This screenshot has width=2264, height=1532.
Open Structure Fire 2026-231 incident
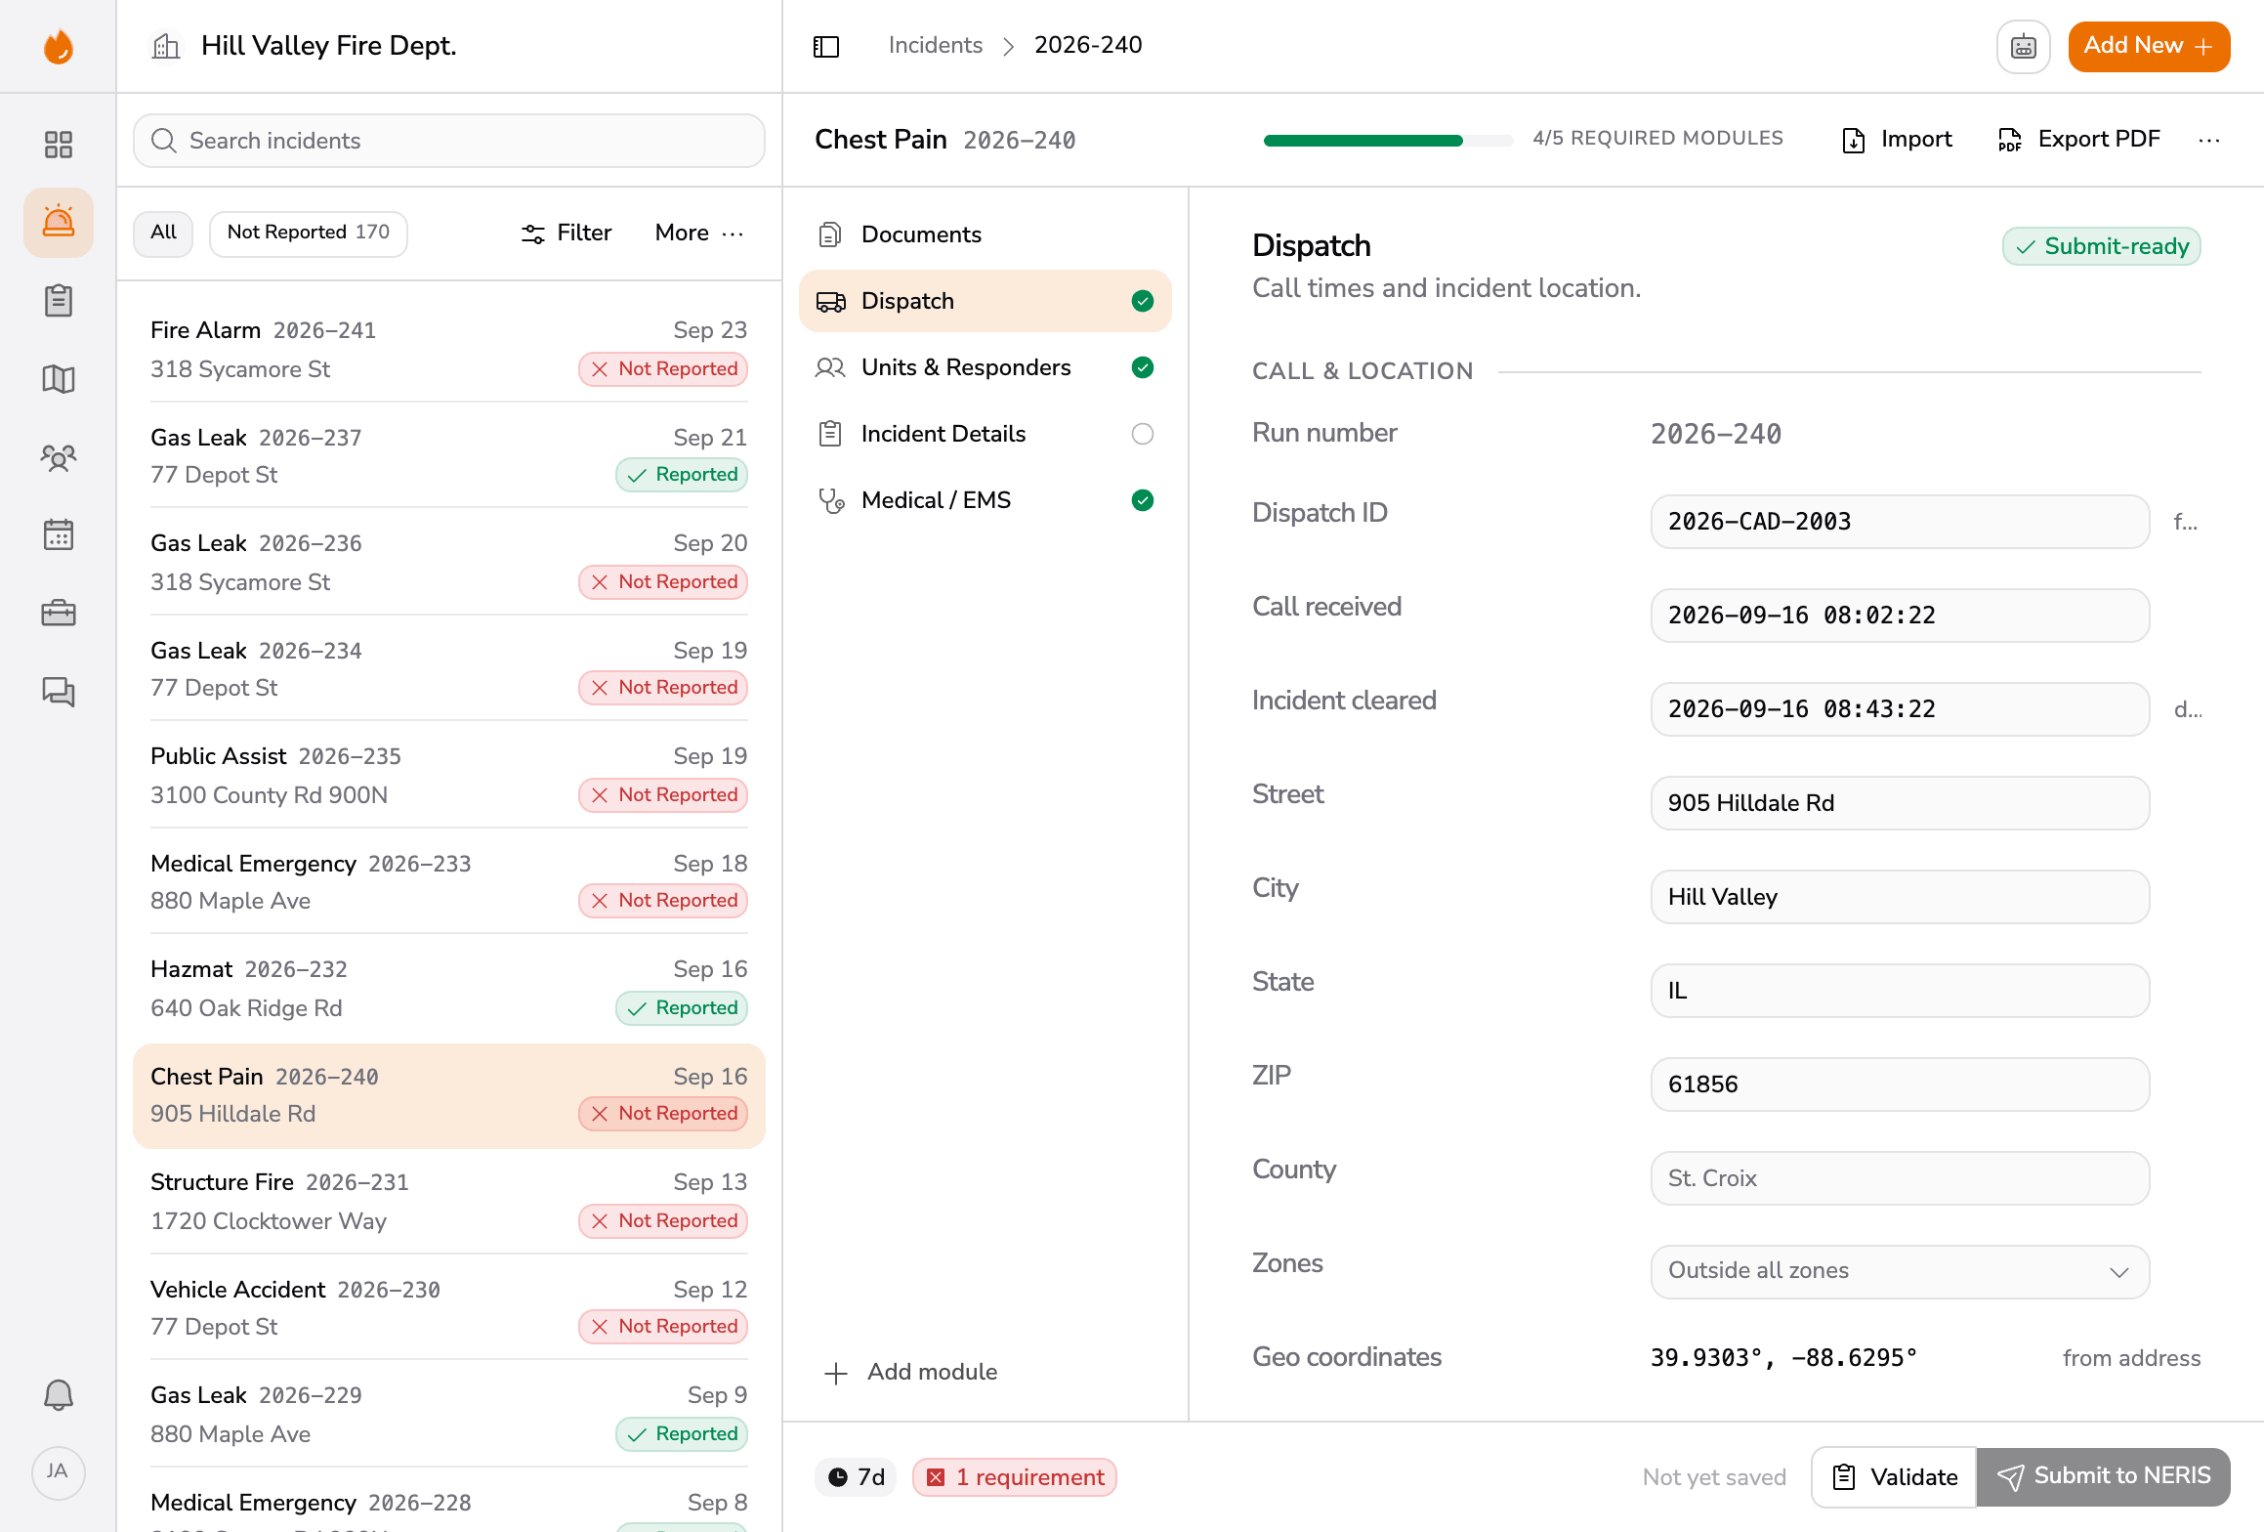pos(449,1202)
